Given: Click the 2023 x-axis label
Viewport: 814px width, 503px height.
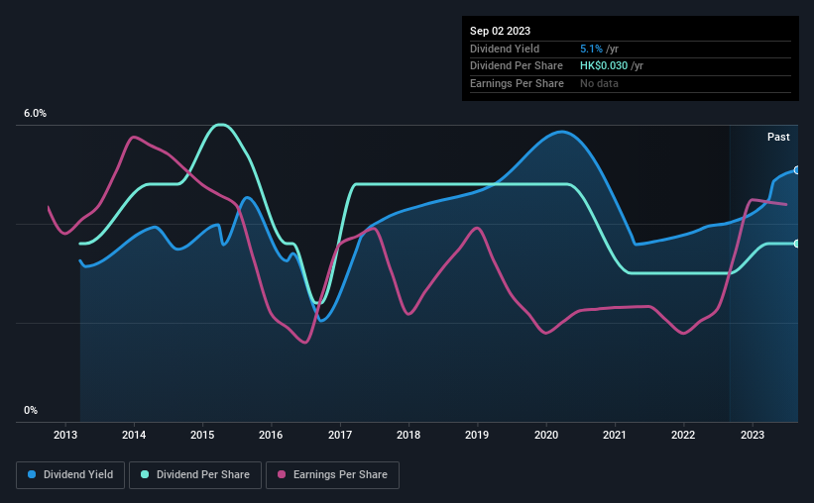Looking at the screenshot, I should click(753, 435).
